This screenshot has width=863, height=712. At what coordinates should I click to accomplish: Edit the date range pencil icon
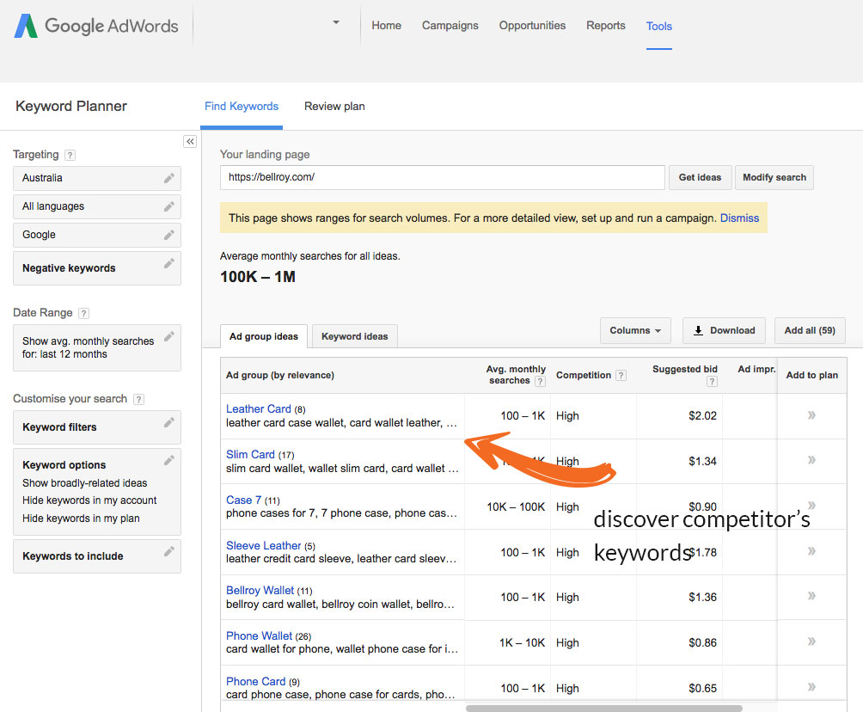[x=169, y=336]
